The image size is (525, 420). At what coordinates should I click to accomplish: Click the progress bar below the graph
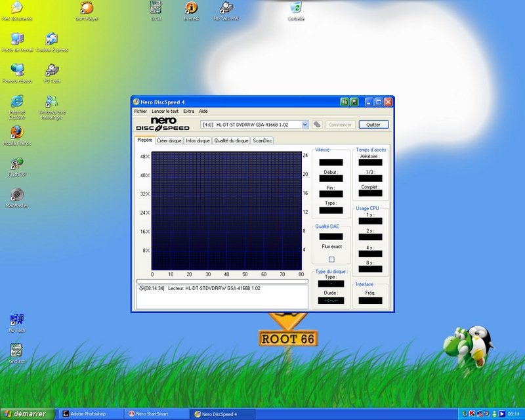(222, 281)
